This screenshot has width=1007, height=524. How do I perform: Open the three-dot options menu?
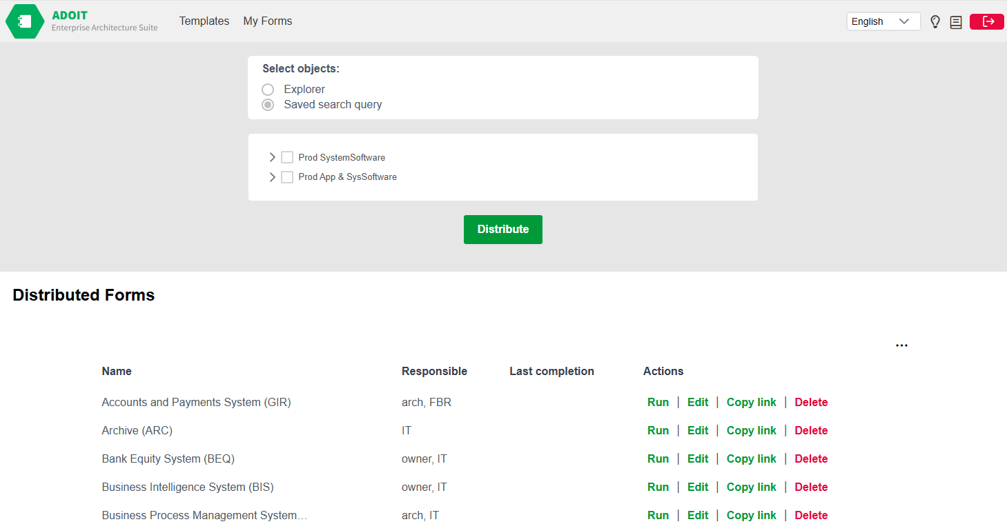coord(901,345)
